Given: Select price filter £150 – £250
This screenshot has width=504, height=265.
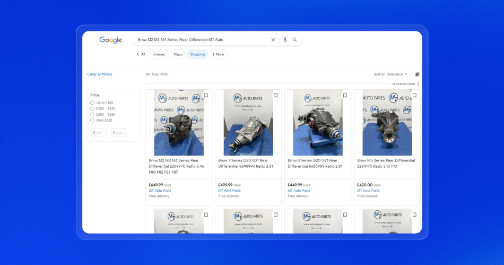Looking at the screenshot, I should click(x=92, y=109).
